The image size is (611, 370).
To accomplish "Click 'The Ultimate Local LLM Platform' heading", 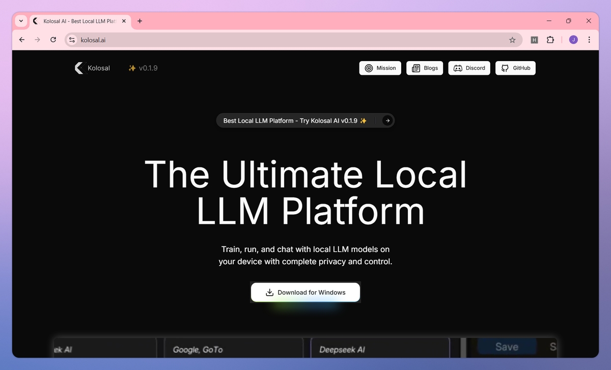I will (x=305, y=192).
